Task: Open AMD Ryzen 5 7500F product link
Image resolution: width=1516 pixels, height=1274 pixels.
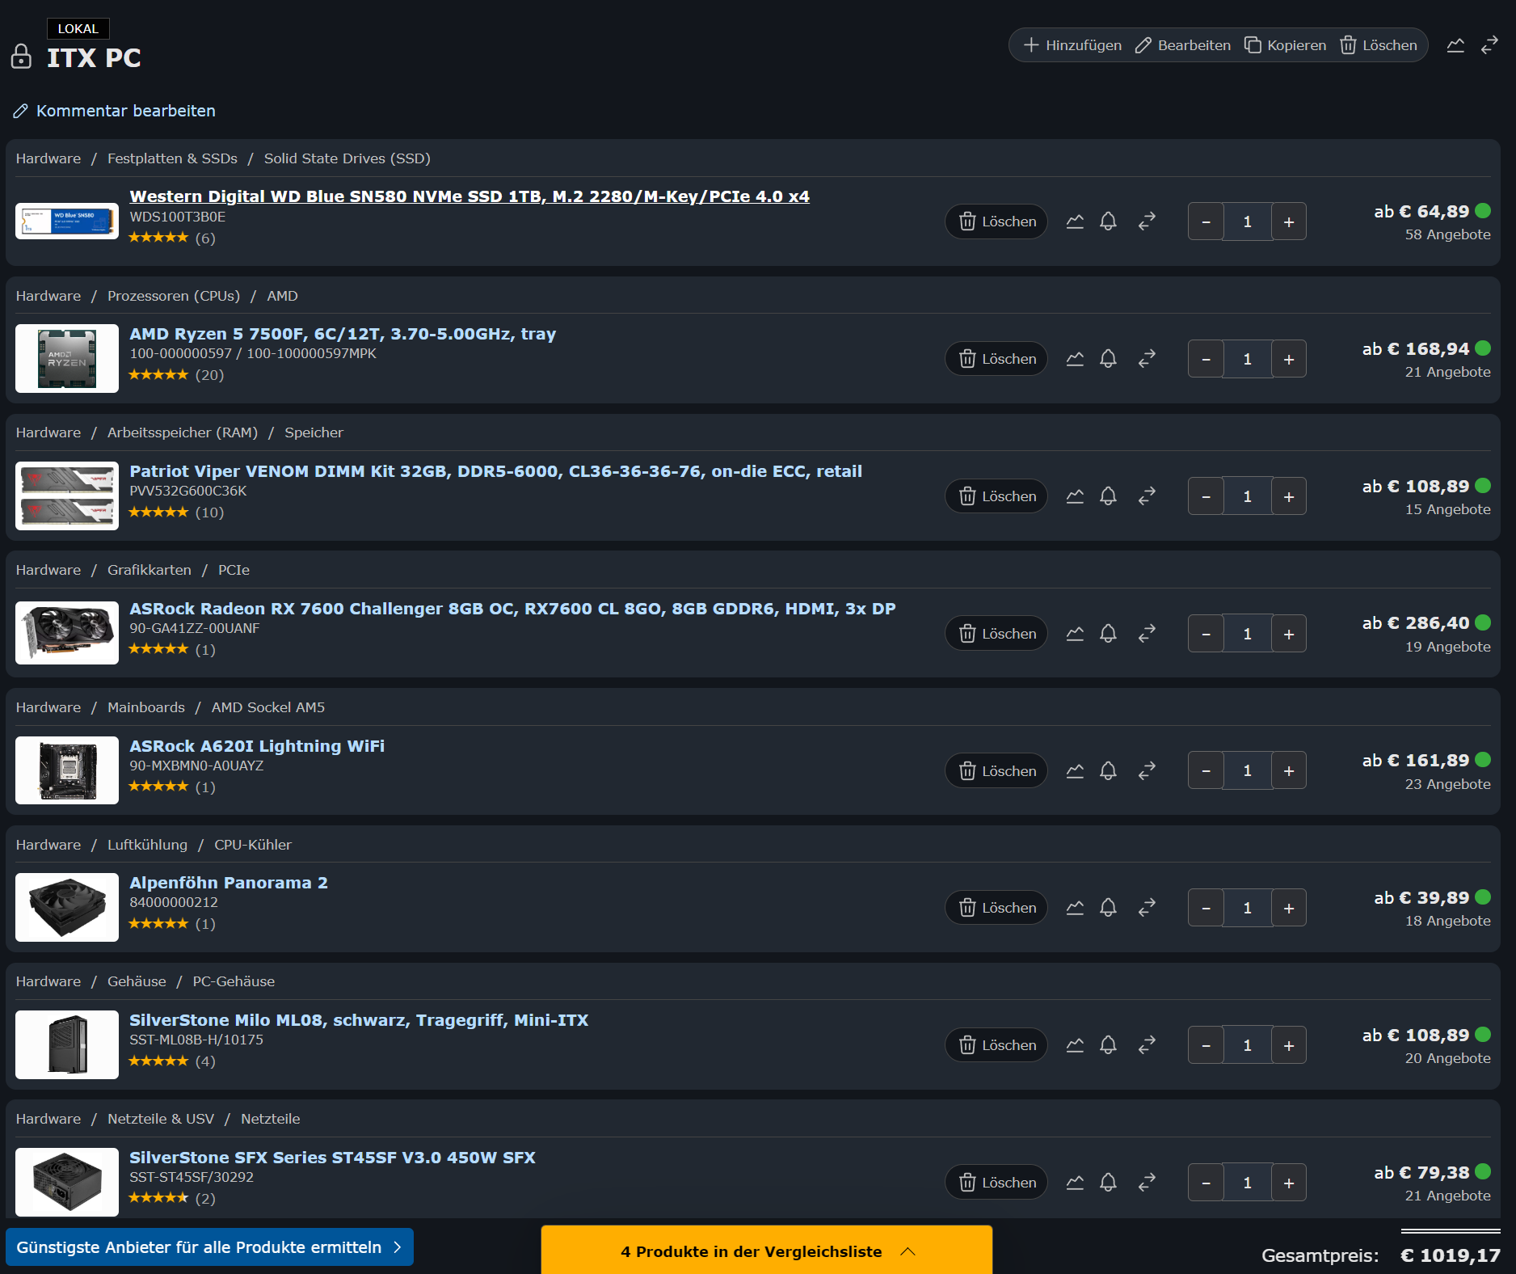Action: (x=343, y=334)
